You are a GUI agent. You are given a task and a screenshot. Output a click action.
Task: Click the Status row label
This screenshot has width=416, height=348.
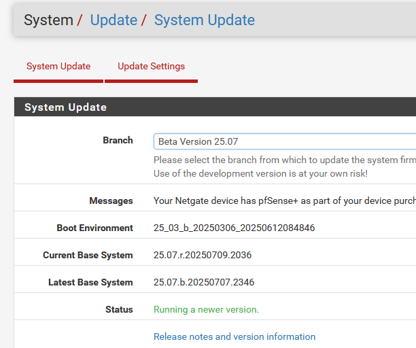tap(119, 309)
